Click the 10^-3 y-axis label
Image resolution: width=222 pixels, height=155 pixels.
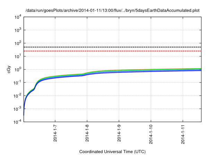click(x=18, y=109)
